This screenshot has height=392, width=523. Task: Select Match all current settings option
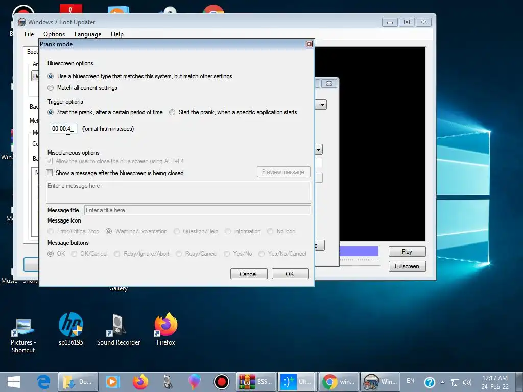pos(51,88)
